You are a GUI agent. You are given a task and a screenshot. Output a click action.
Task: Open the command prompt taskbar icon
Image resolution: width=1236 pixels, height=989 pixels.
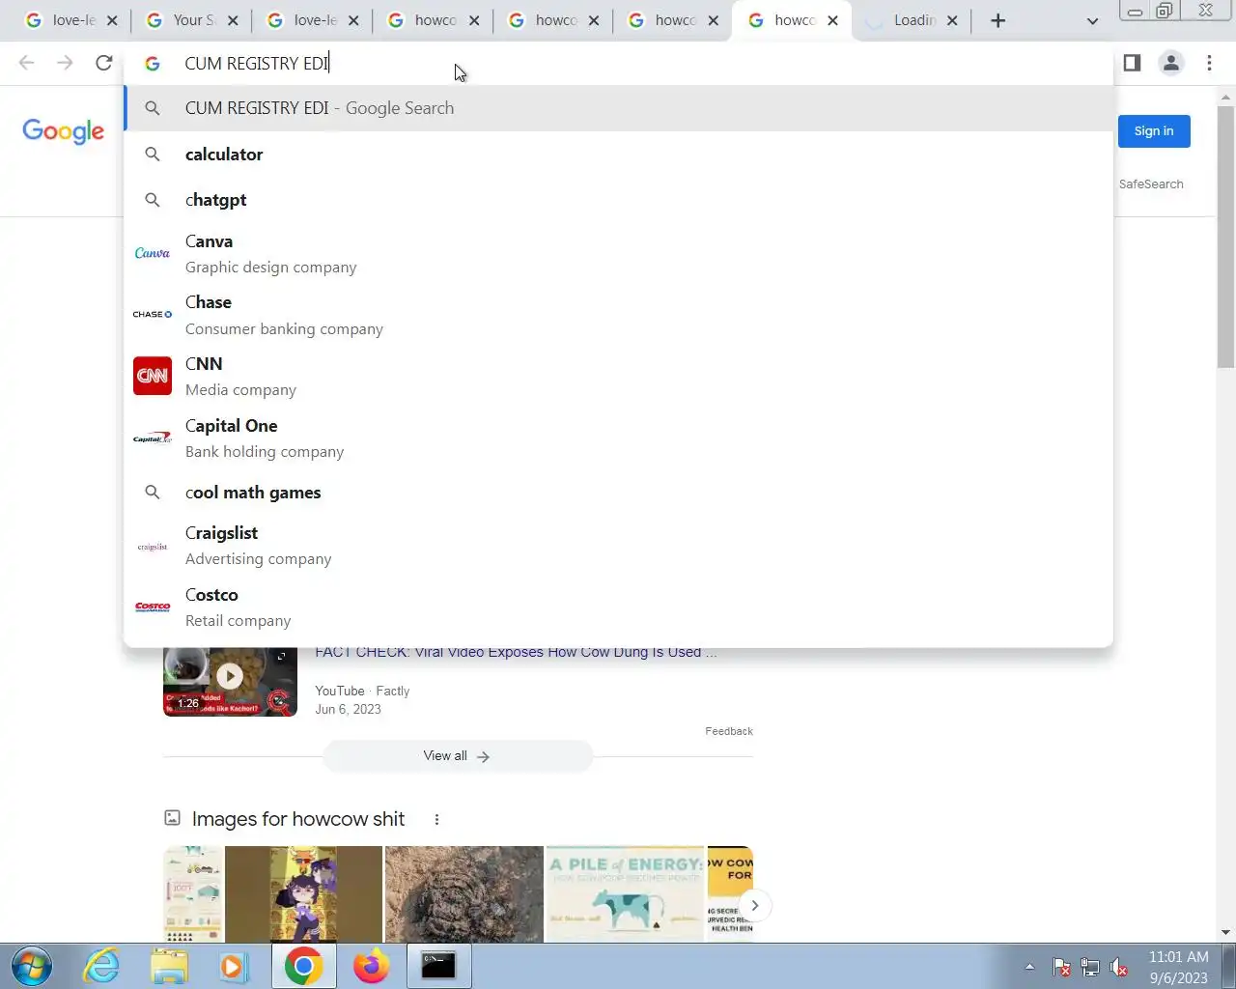coord(438,966)
